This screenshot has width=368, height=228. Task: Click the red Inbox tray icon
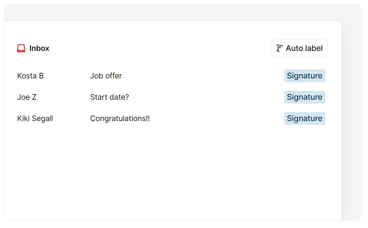pos(21,48)
